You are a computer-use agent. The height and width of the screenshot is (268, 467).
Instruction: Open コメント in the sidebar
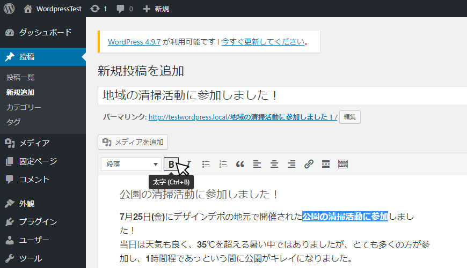pos(43,180)
